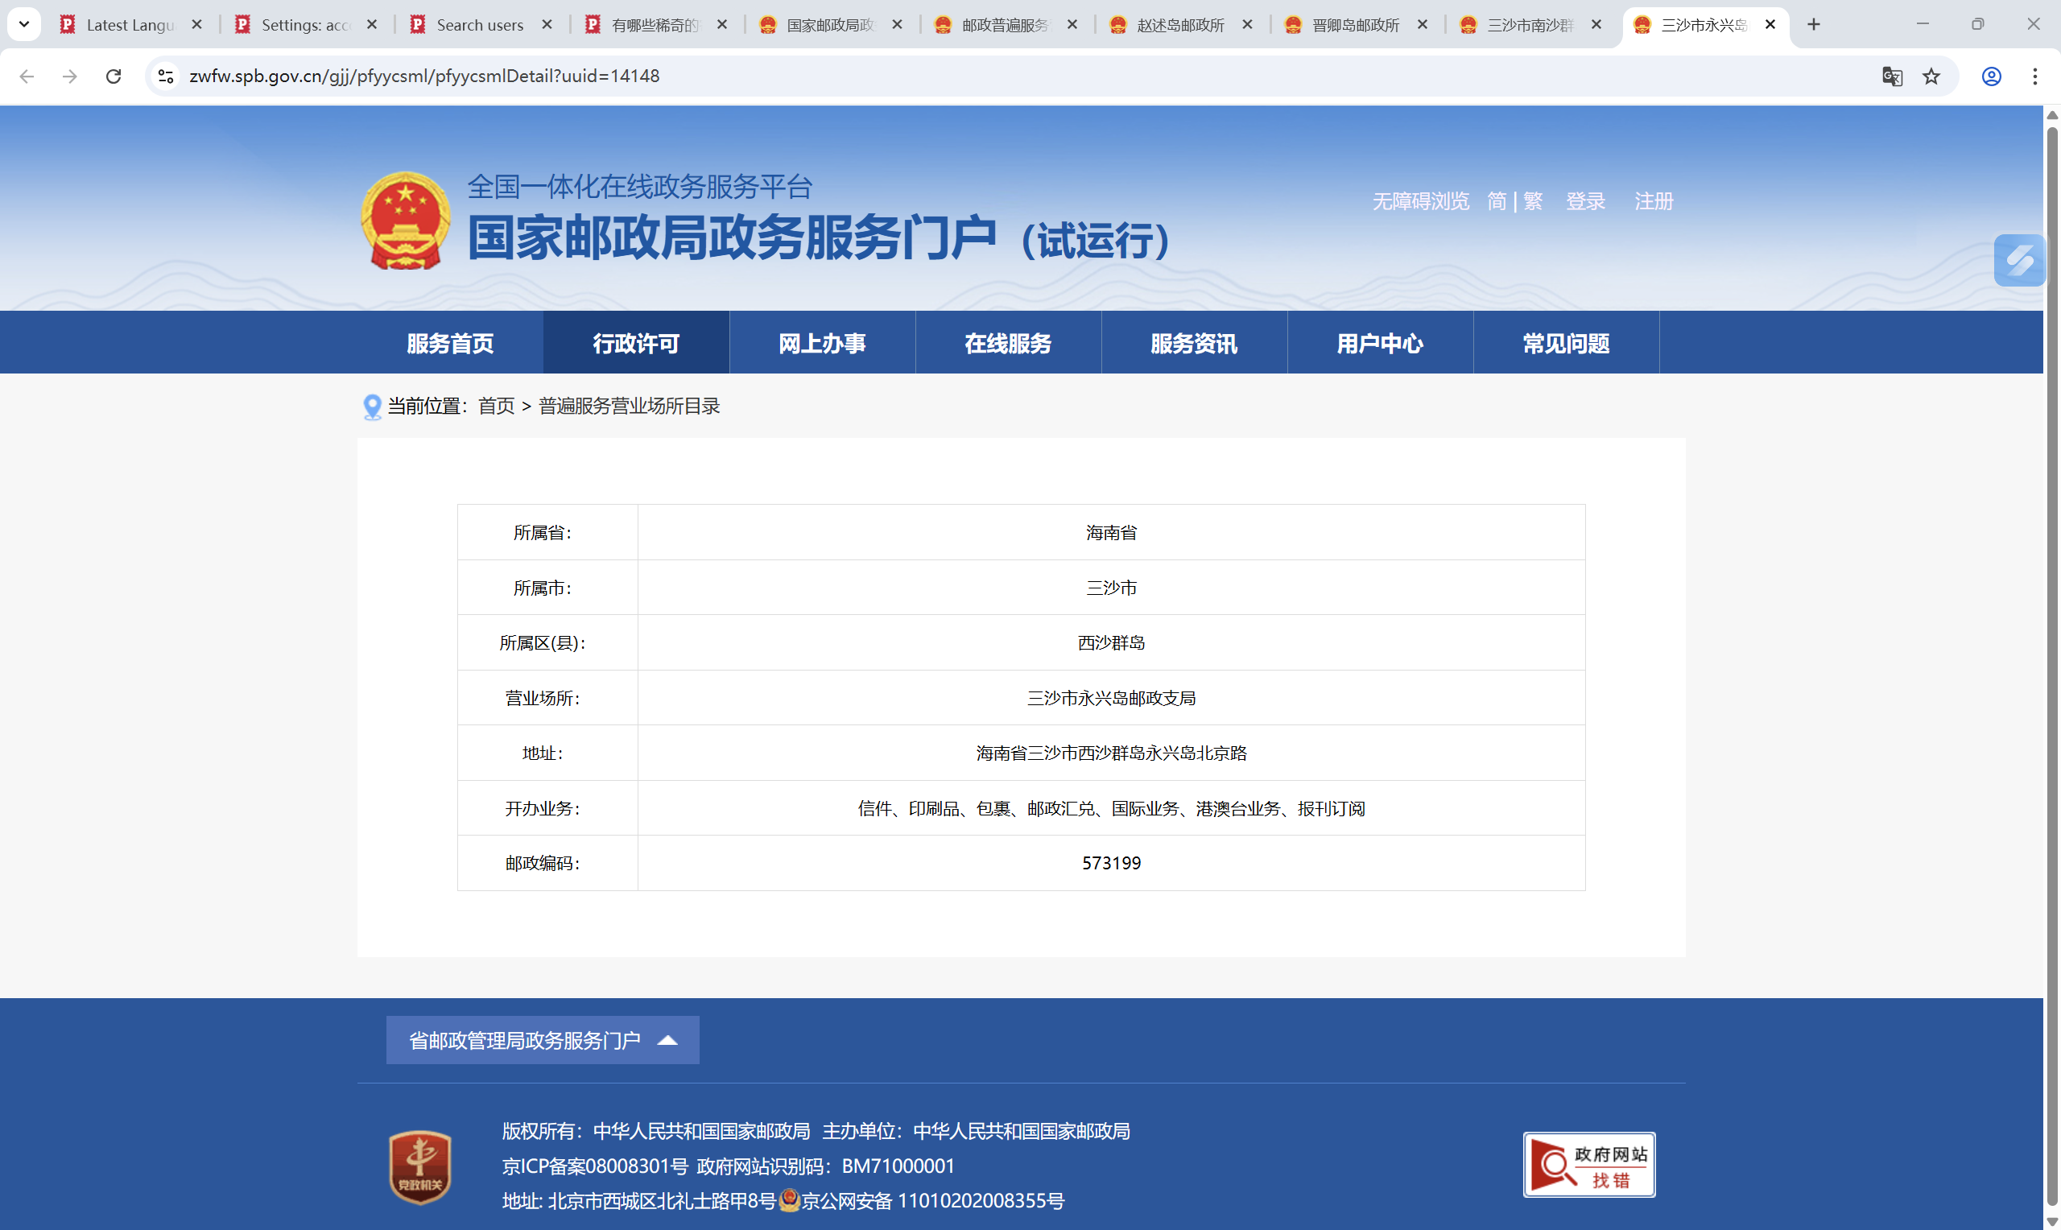Open the Chrome three-dot menu
2061x1230 pixels.
point(2034,76)
